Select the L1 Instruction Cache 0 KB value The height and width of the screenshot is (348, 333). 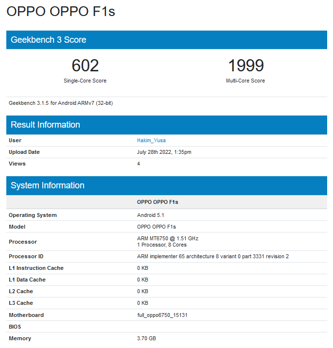pos(142,268)
